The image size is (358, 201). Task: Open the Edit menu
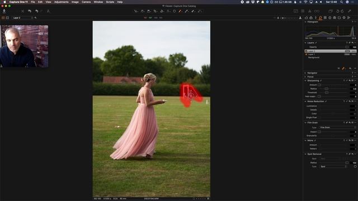click(x=40, y=2)
